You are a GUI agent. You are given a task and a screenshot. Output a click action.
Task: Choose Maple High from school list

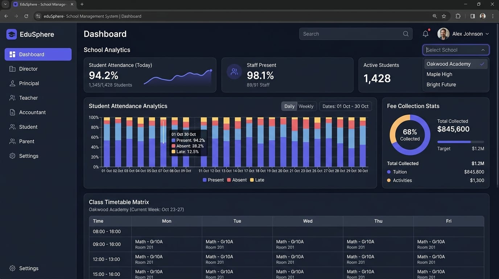(x=456, y=74)
